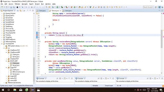164x92 pixels.
Task: Collapse the DHCP_UDP package
Action: (x=6, y=61)
